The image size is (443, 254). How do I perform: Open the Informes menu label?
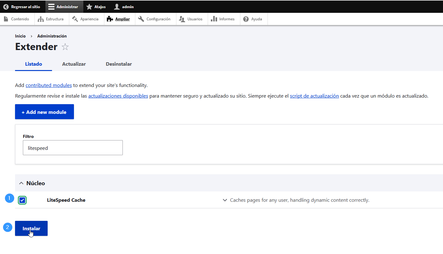227,19
